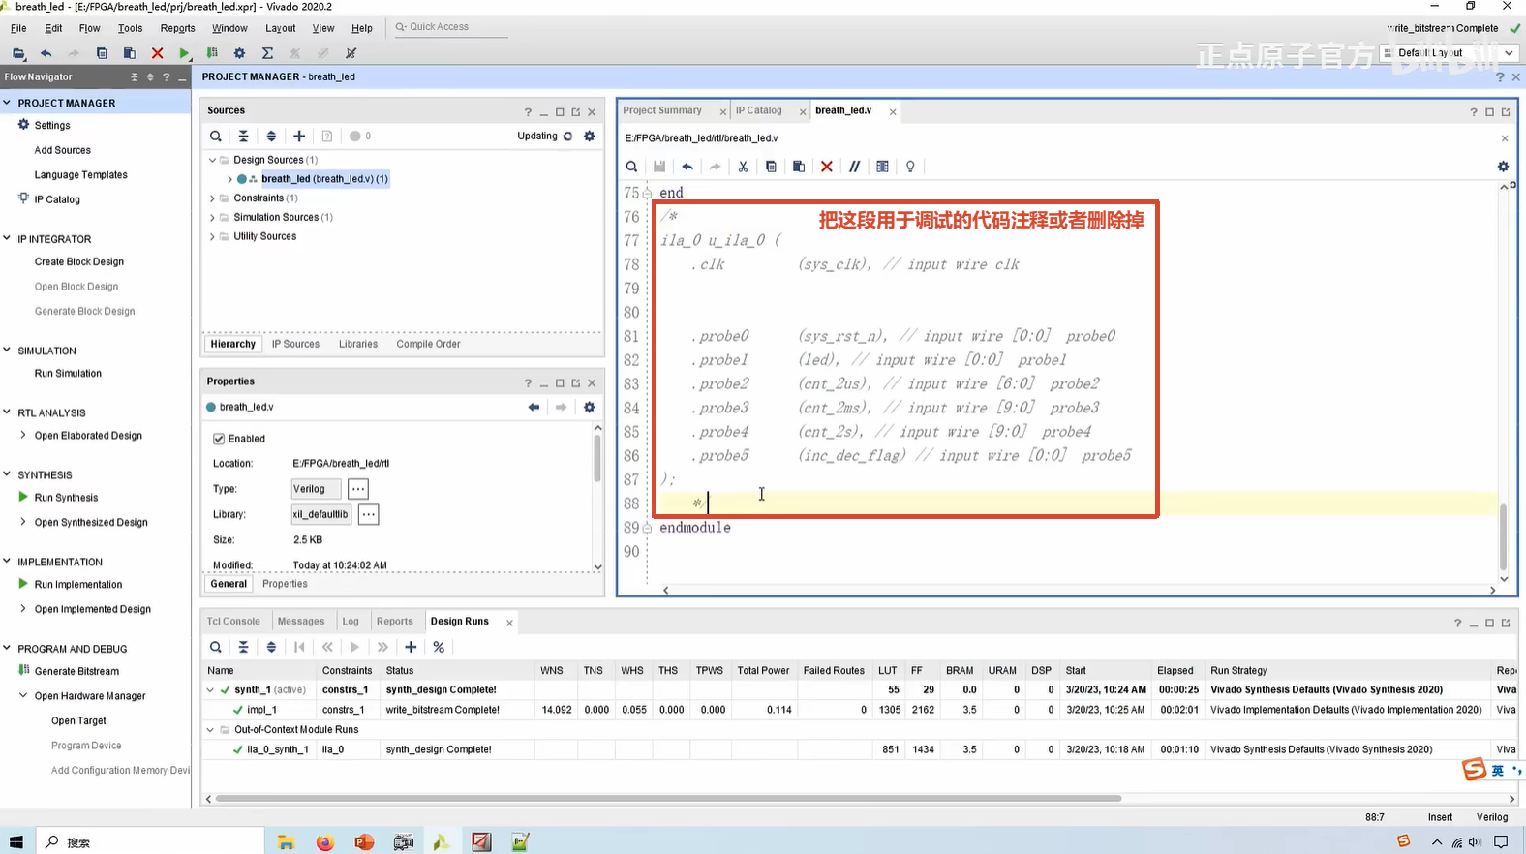Open the Windows Start menu
The image size is (1526, 854).
[16, 841]
